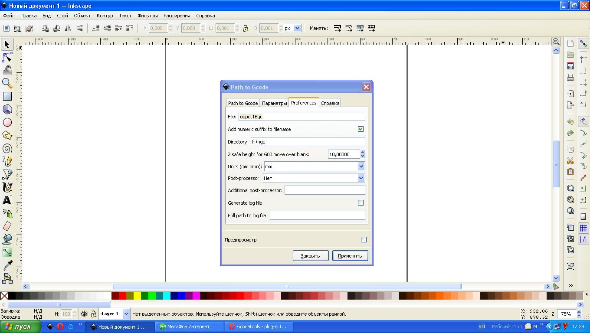The height and width of the screenshot is (333, 590).
Task: Pick the yellow palette swatch
Action: 137,296
